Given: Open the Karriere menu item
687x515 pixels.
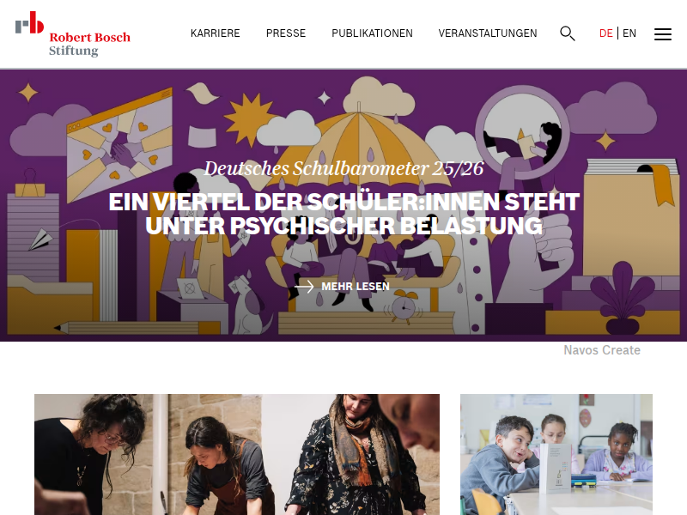Looking at the screenshot, I should point(216,33).
